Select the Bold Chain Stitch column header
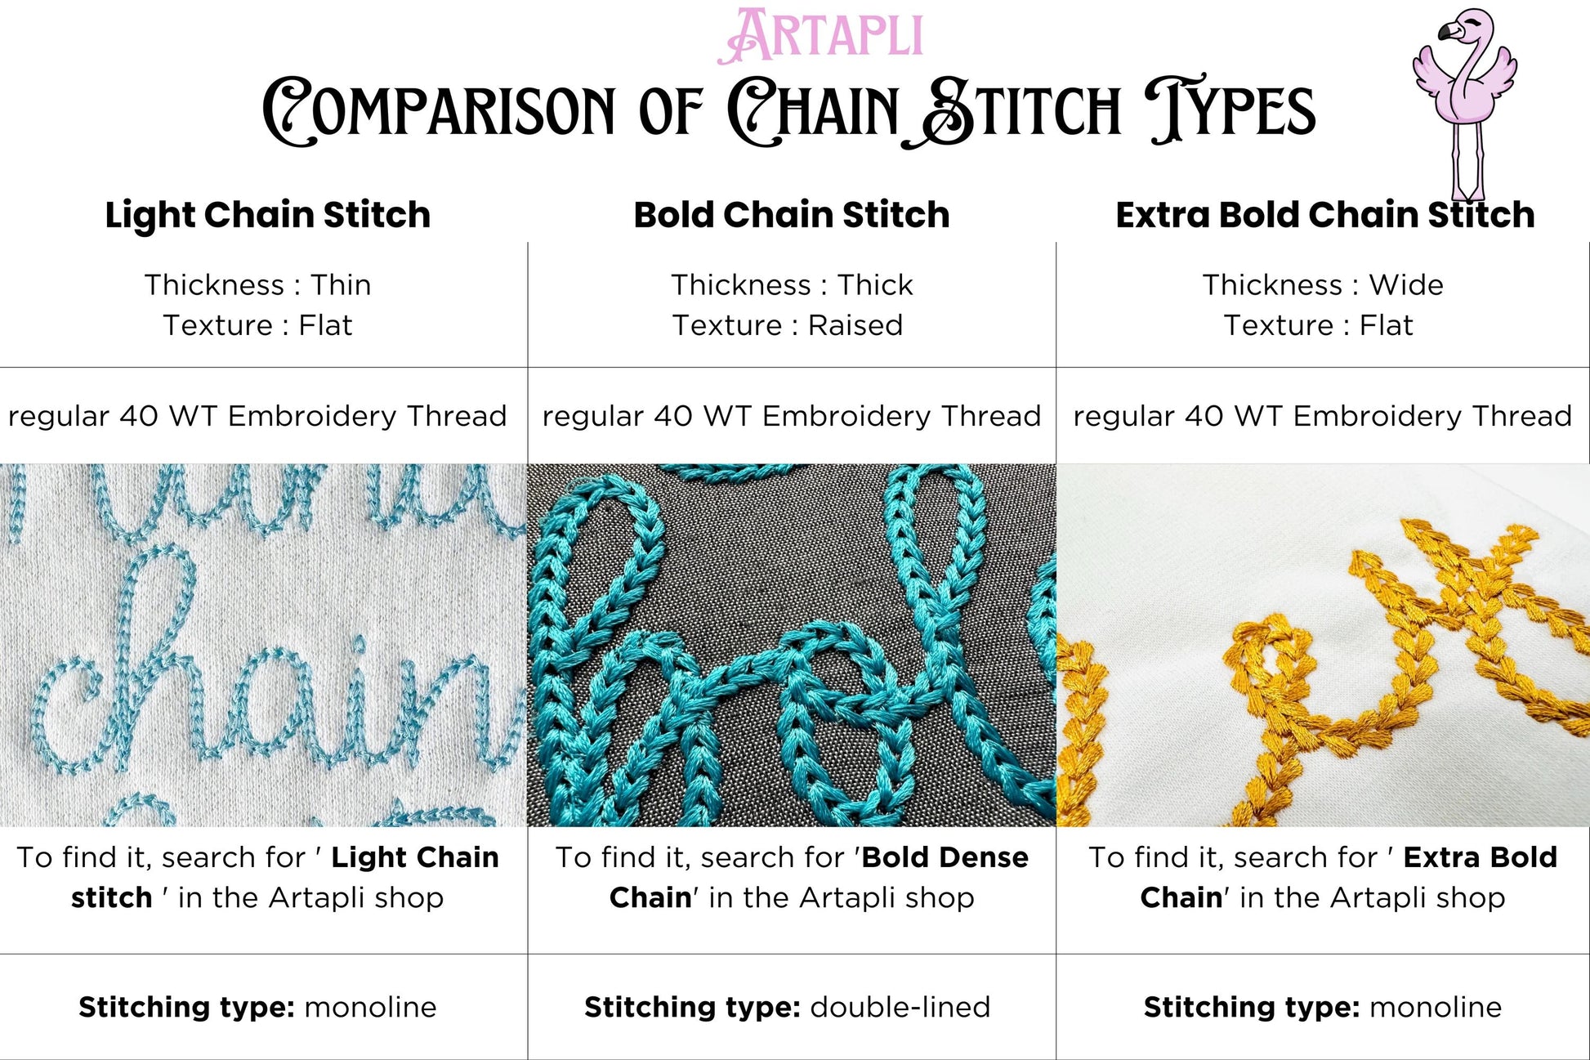This screenshot has height=1060, width=1590. click(x=791, y=215)
